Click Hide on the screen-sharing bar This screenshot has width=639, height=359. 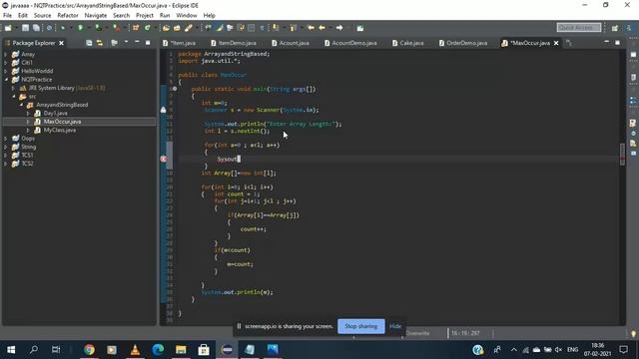click(x=395, y=326)
